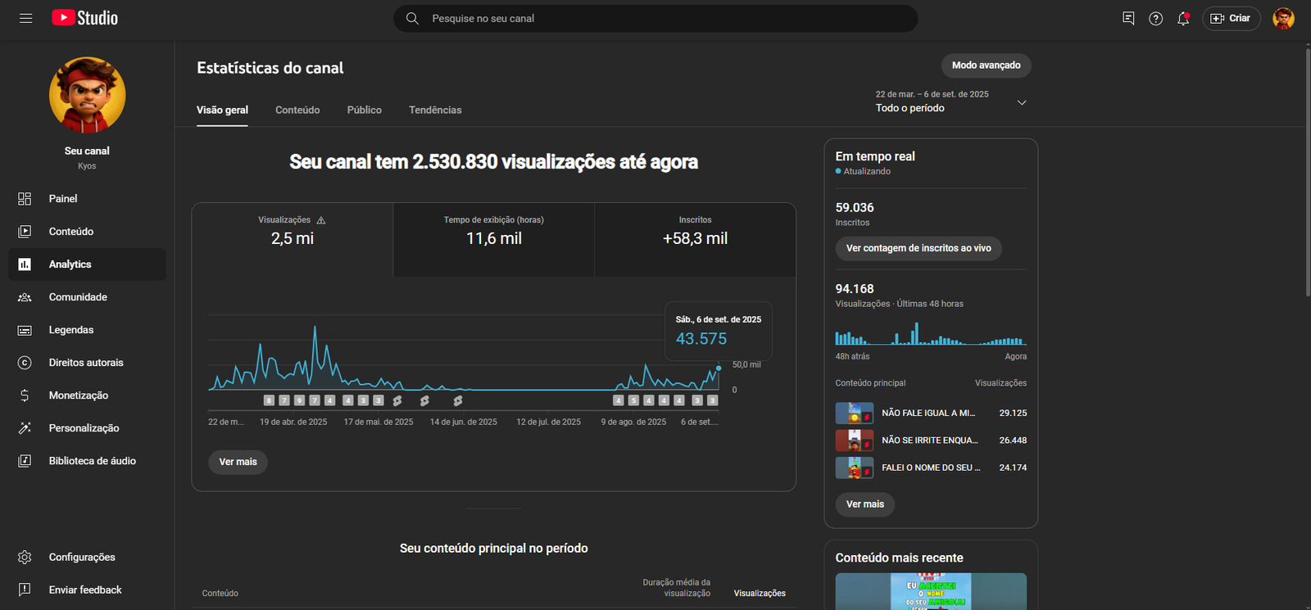Focus the Pesquise no seu canal search field
This screenshot has width=1311, height=610.
pyautogui.click(x=655, y=18)
